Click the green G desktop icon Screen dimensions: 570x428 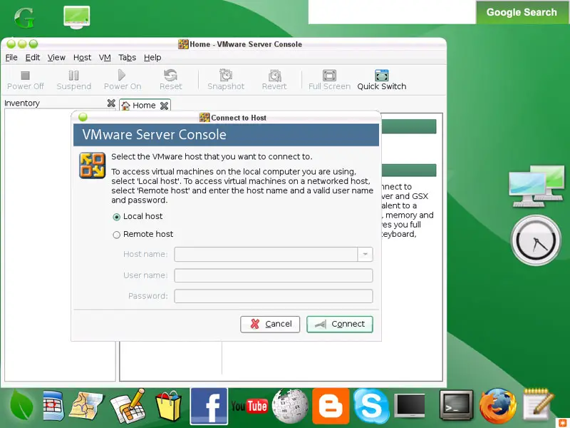tap(24, 17)
